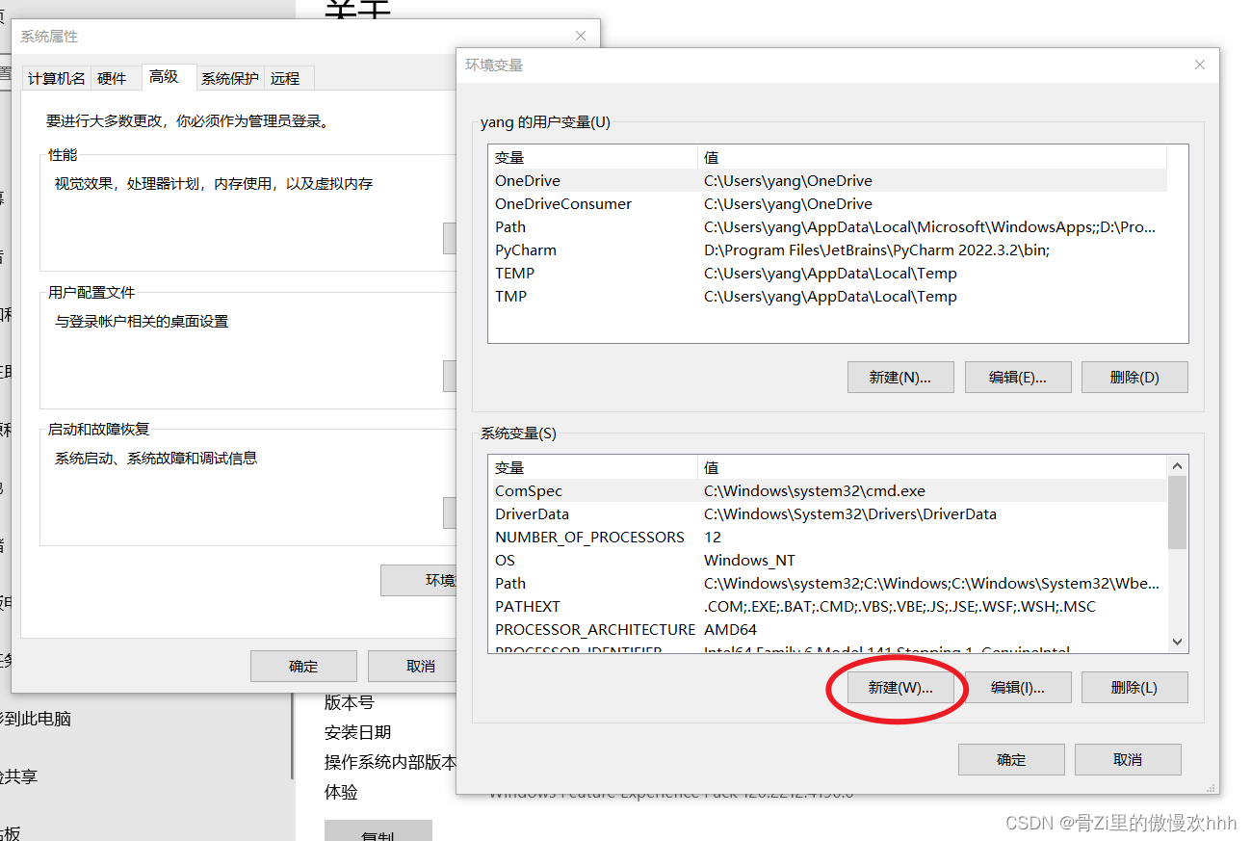Click the system variables scrollbar thumb
The height and width of the screenshot is (841, 1251).
[1177, 512]
